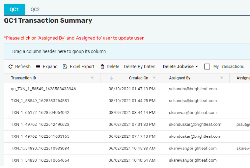The image size is (250, 168).
Task: Switch to the QC2 tab
Action: [35, 10]
